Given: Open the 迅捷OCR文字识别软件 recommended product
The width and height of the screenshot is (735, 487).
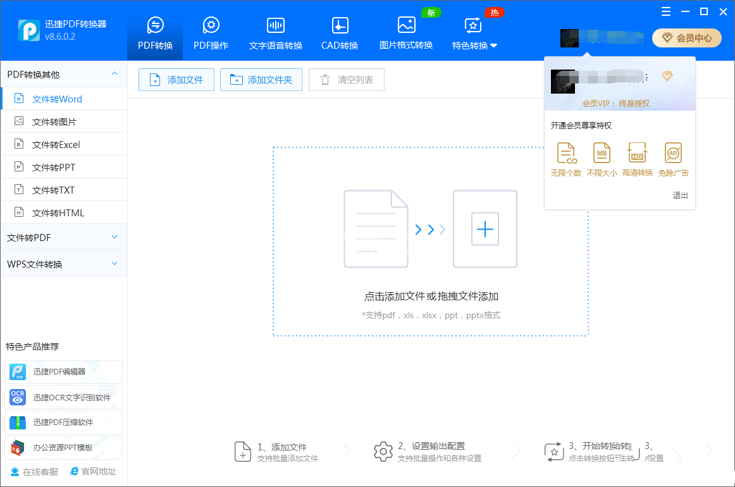Looking at the screenshot, I should (x=64, y=397).
